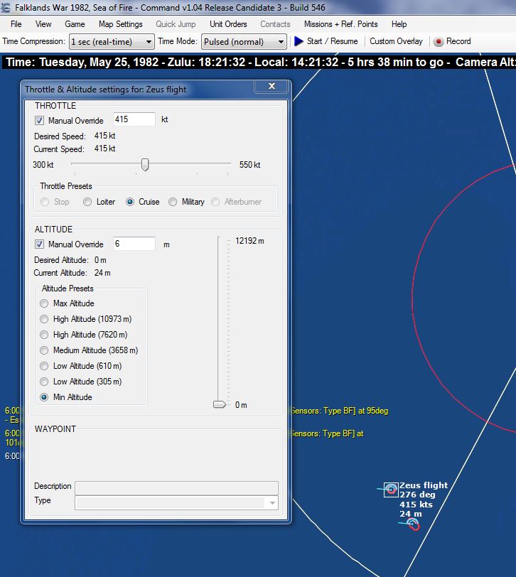Click the Custom Overlay button

pyautogui.click(x=396, y=41)
